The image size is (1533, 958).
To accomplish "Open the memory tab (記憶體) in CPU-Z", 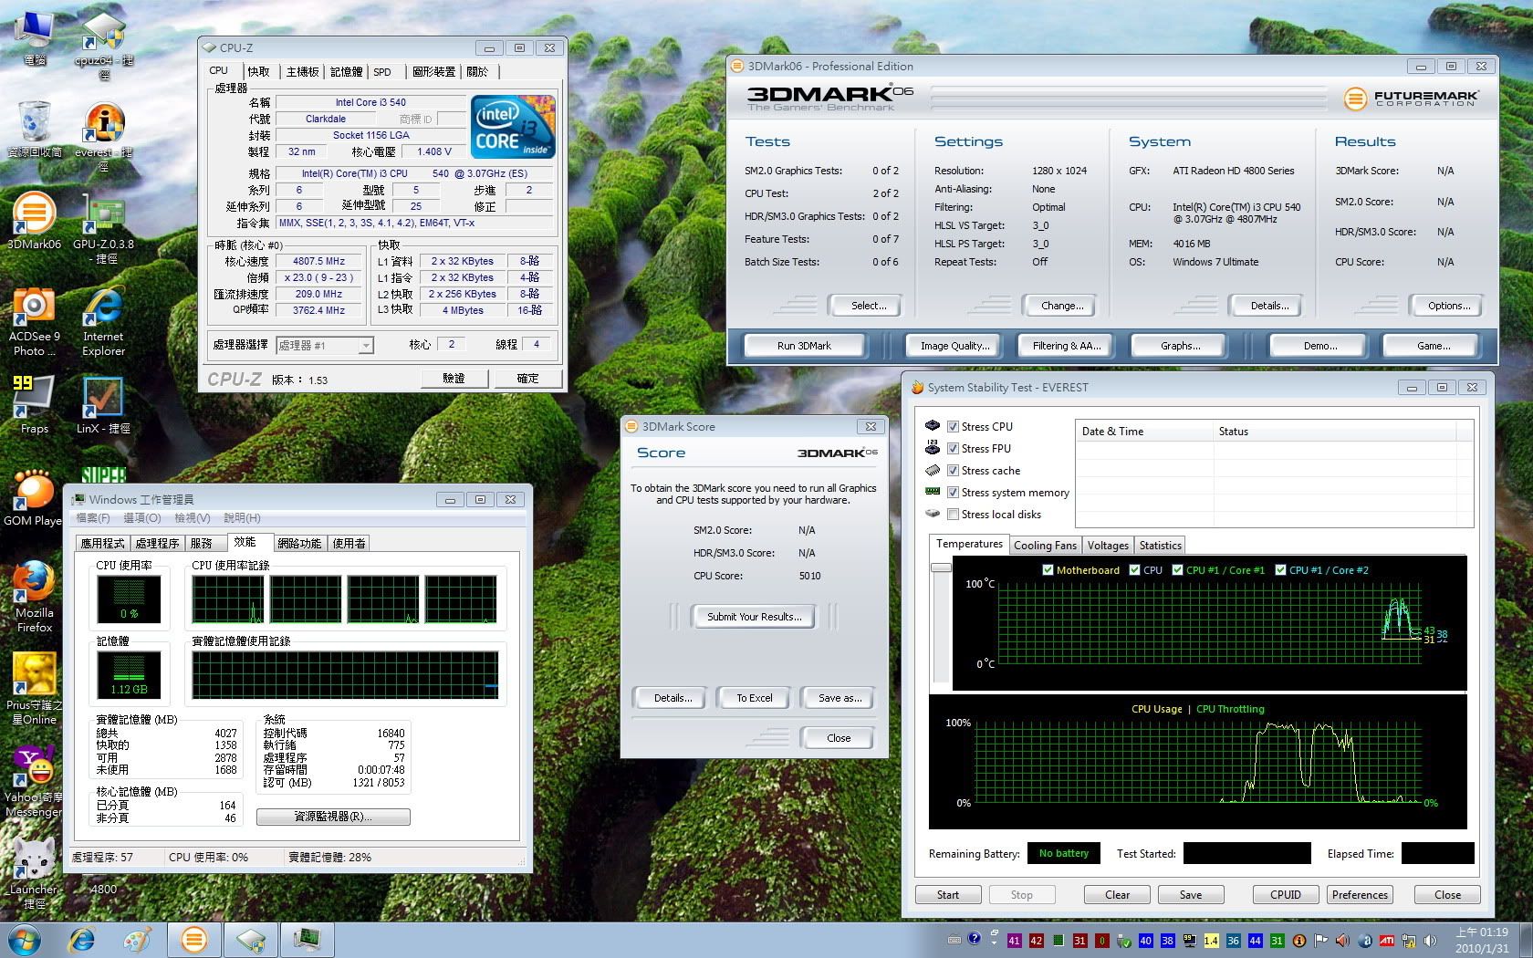I will click(346, 71).
